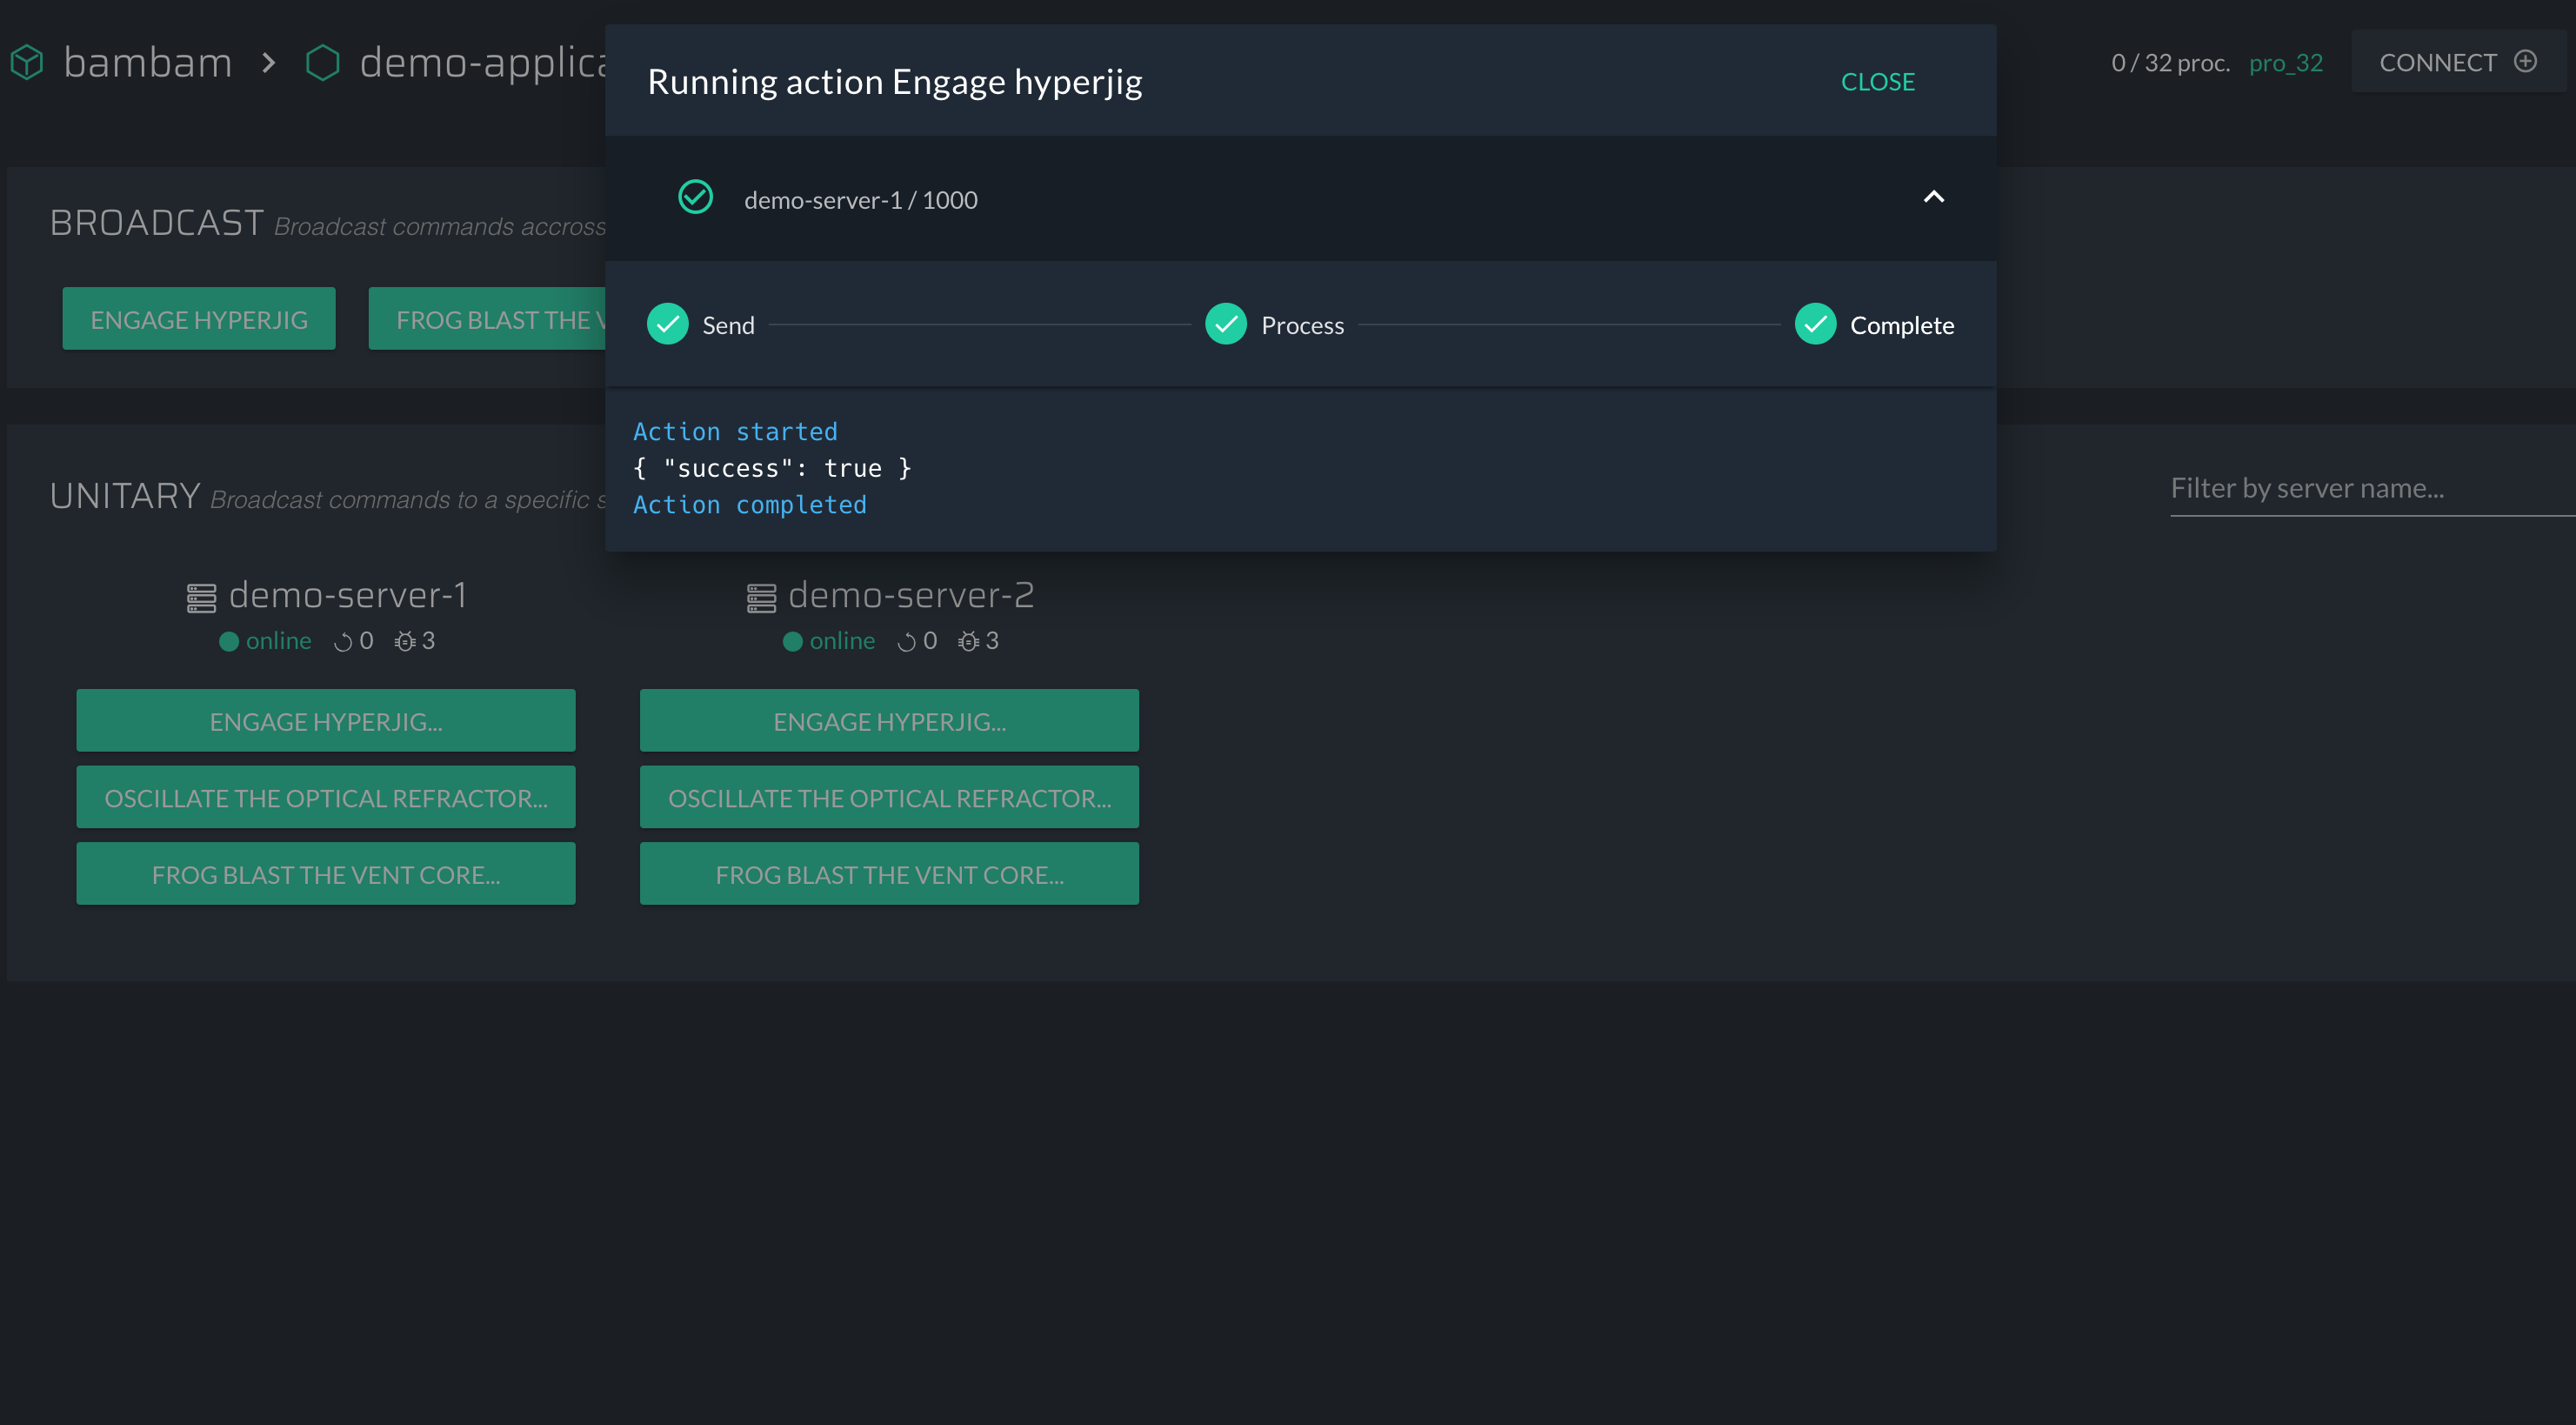Image resolution: width=2576 pixels, height=1425 pixels.
Task: Click demo-server-2 process count bug icon
Action: pyautogui.click(x=968, y=642)
